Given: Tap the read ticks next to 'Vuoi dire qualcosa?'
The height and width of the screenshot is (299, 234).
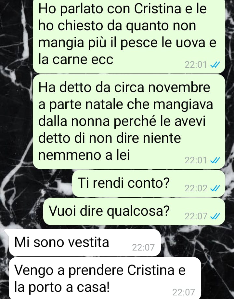Looking at the screenshot, I should click(215, 216).
